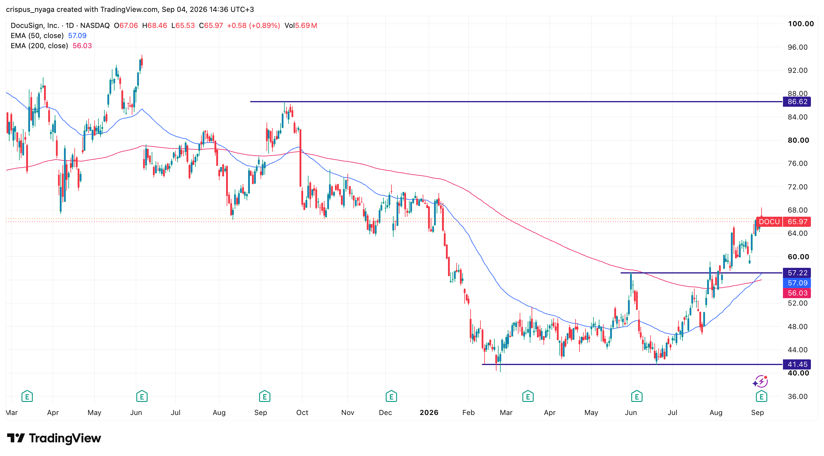Click the Vol 5.69 M value
The image size is (824, 456).
[301, 26]
